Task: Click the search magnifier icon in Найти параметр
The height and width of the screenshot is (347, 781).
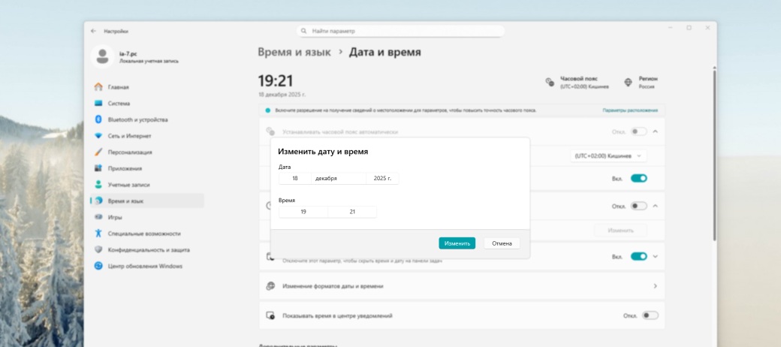Action: pyautogui.click(x=304, y=32)
